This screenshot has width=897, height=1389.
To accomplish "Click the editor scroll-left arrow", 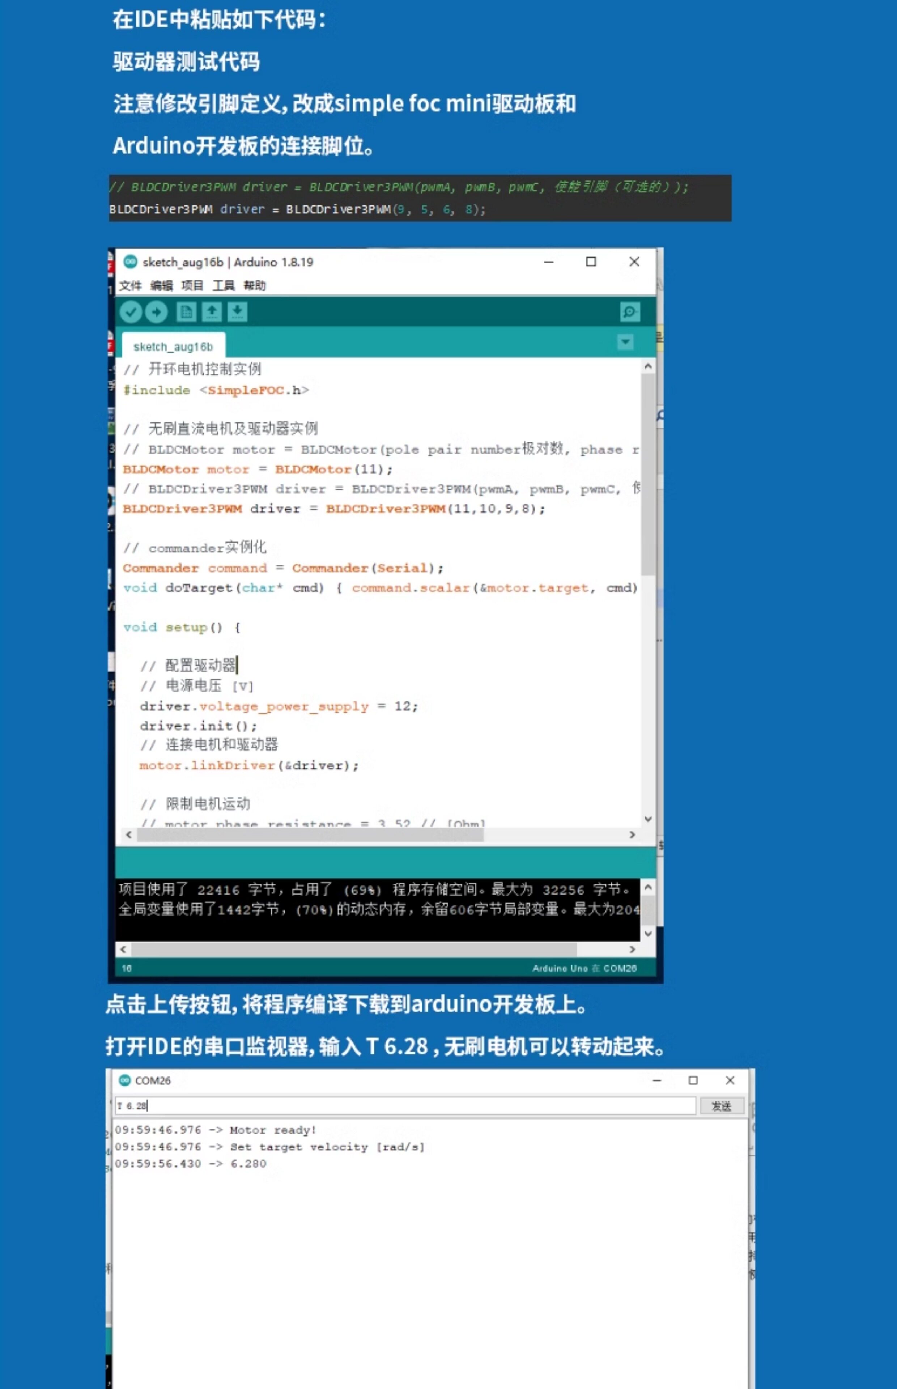I will [x=129, y=834].
